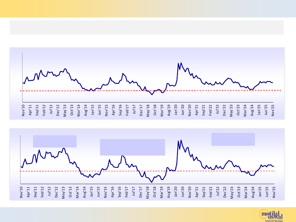
Task: Click Jun'20 label on lower chart axis
Action: [183, 192]
